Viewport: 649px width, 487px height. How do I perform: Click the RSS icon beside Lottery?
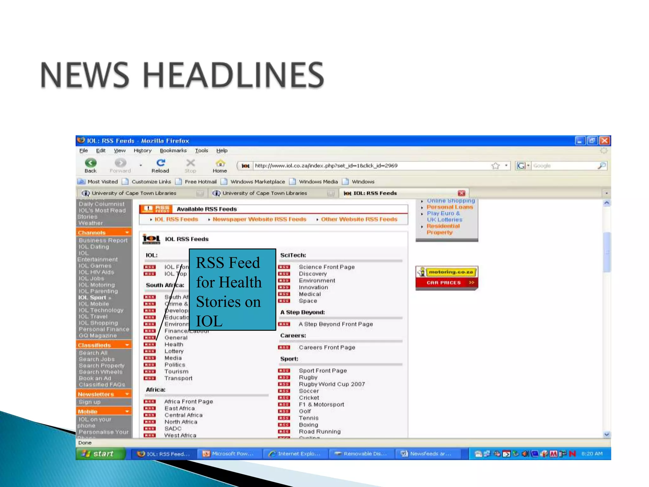tap(150, 351)
